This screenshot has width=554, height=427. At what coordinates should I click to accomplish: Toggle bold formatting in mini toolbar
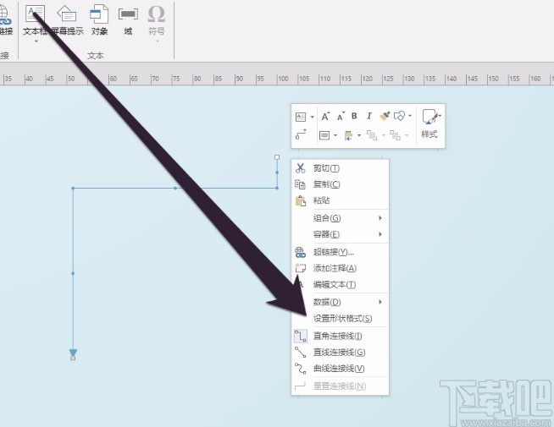[x=354, y=116]
